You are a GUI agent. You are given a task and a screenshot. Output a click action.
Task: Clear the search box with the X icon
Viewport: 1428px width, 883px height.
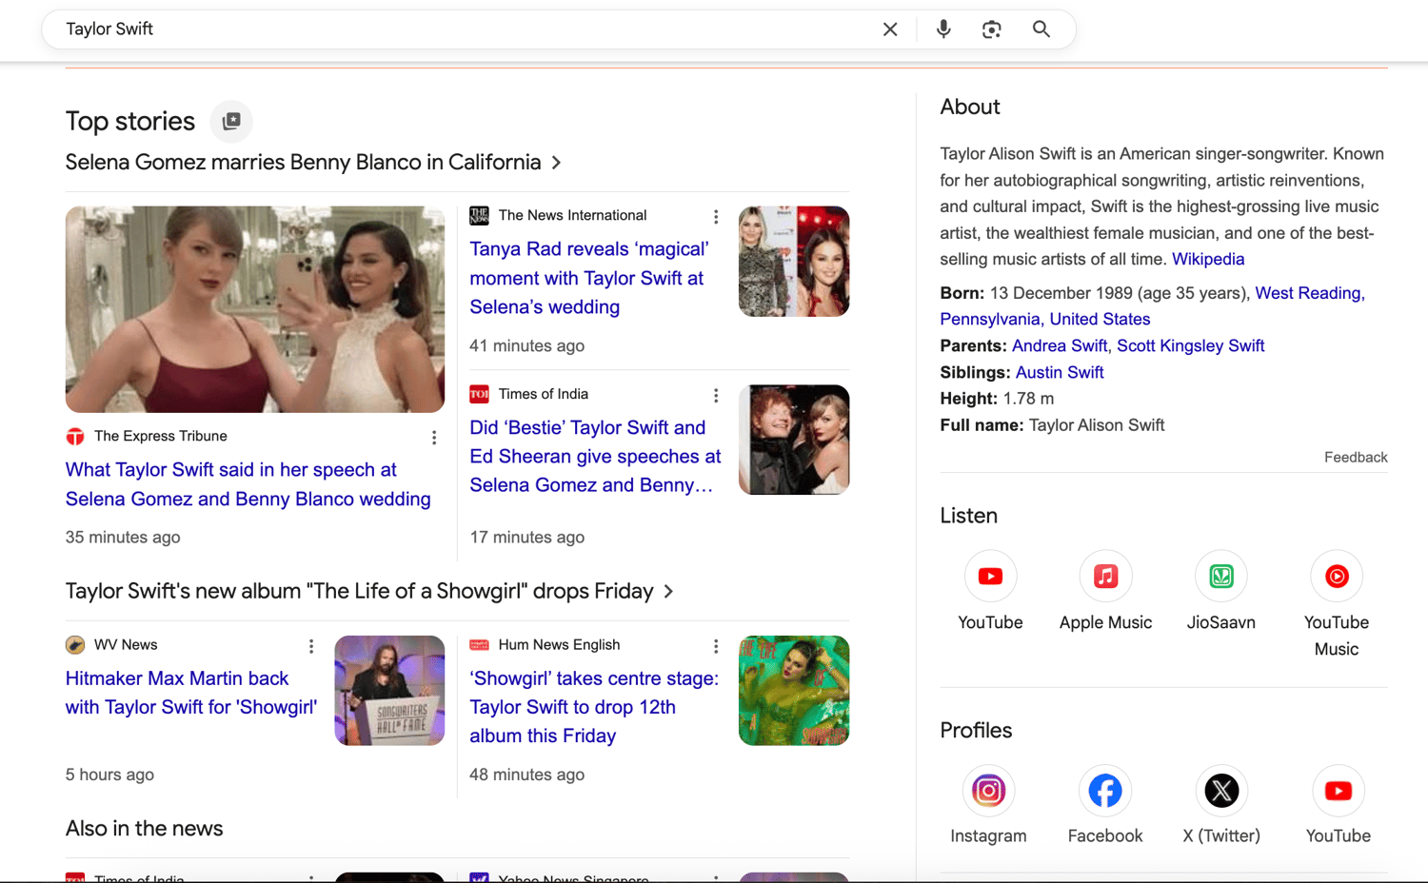[x=890, y=29]
